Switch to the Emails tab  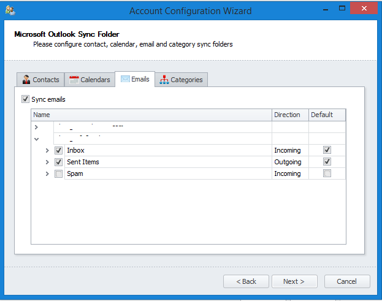click(135, 79)
